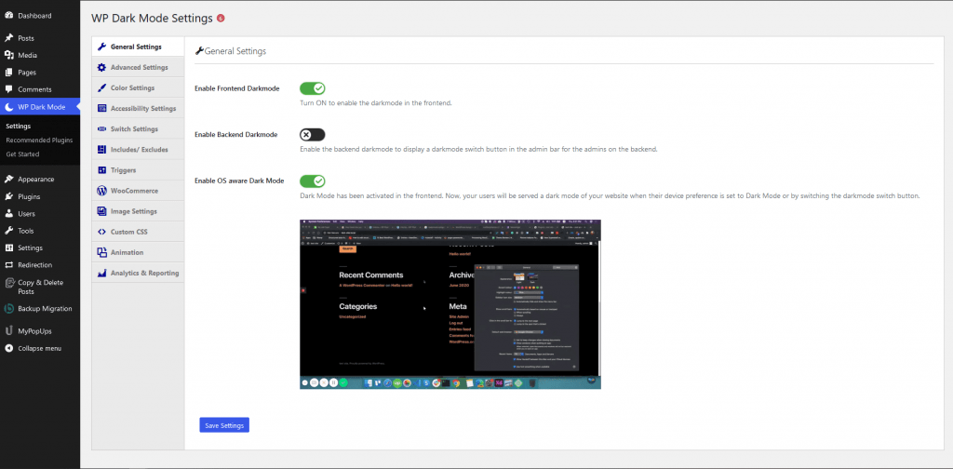Switch to the Animation tab

(x=138, y=252)
